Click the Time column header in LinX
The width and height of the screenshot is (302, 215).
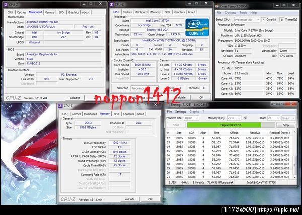216,133
